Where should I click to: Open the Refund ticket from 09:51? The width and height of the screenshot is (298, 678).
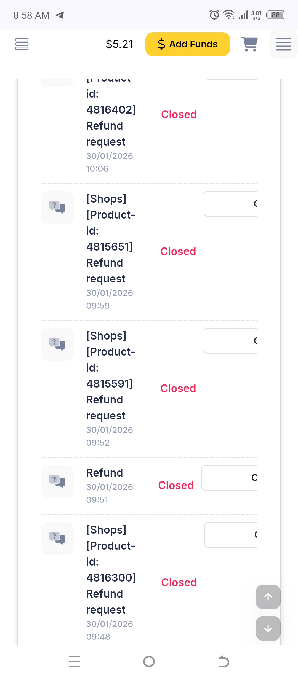click(105, 473)
